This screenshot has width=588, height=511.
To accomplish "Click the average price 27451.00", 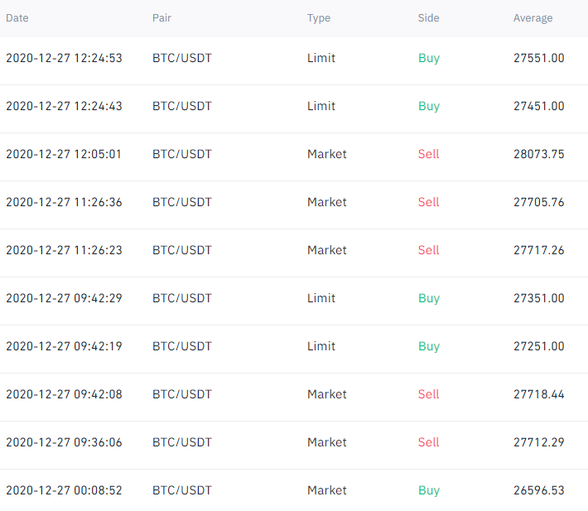I will tap(538, 106).
